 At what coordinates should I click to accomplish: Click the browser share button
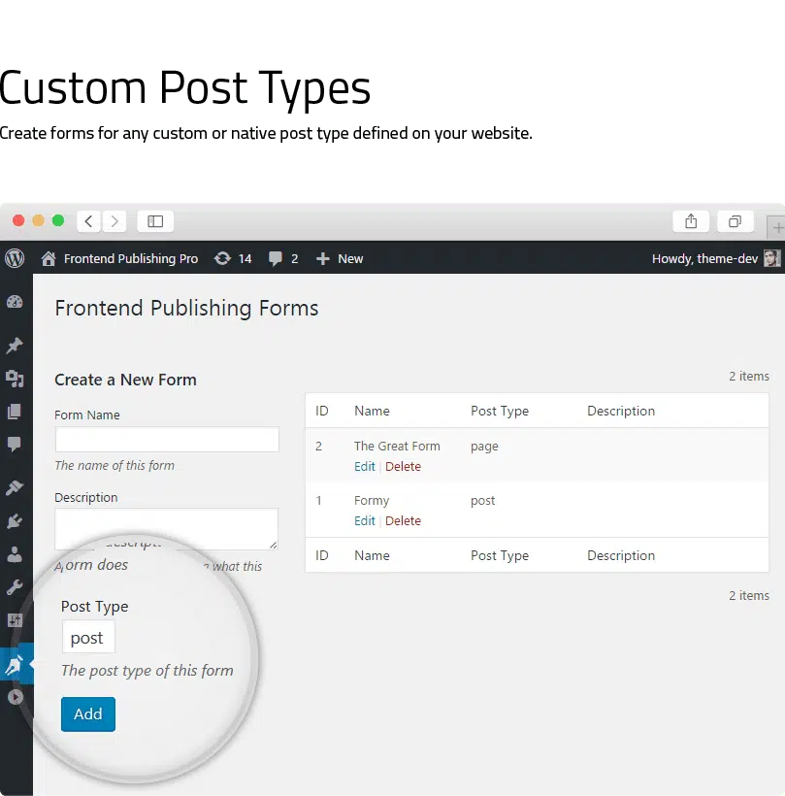pos(691,221)
